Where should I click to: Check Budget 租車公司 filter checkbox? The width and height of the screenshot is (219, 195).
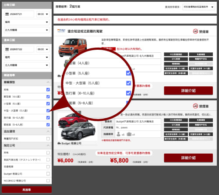pos(48,174)
